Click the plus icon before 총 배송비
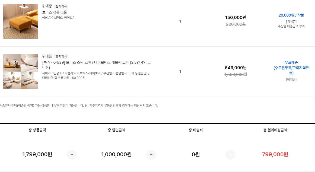This screenshot has width=315, height=172. (x=151, y=154)
